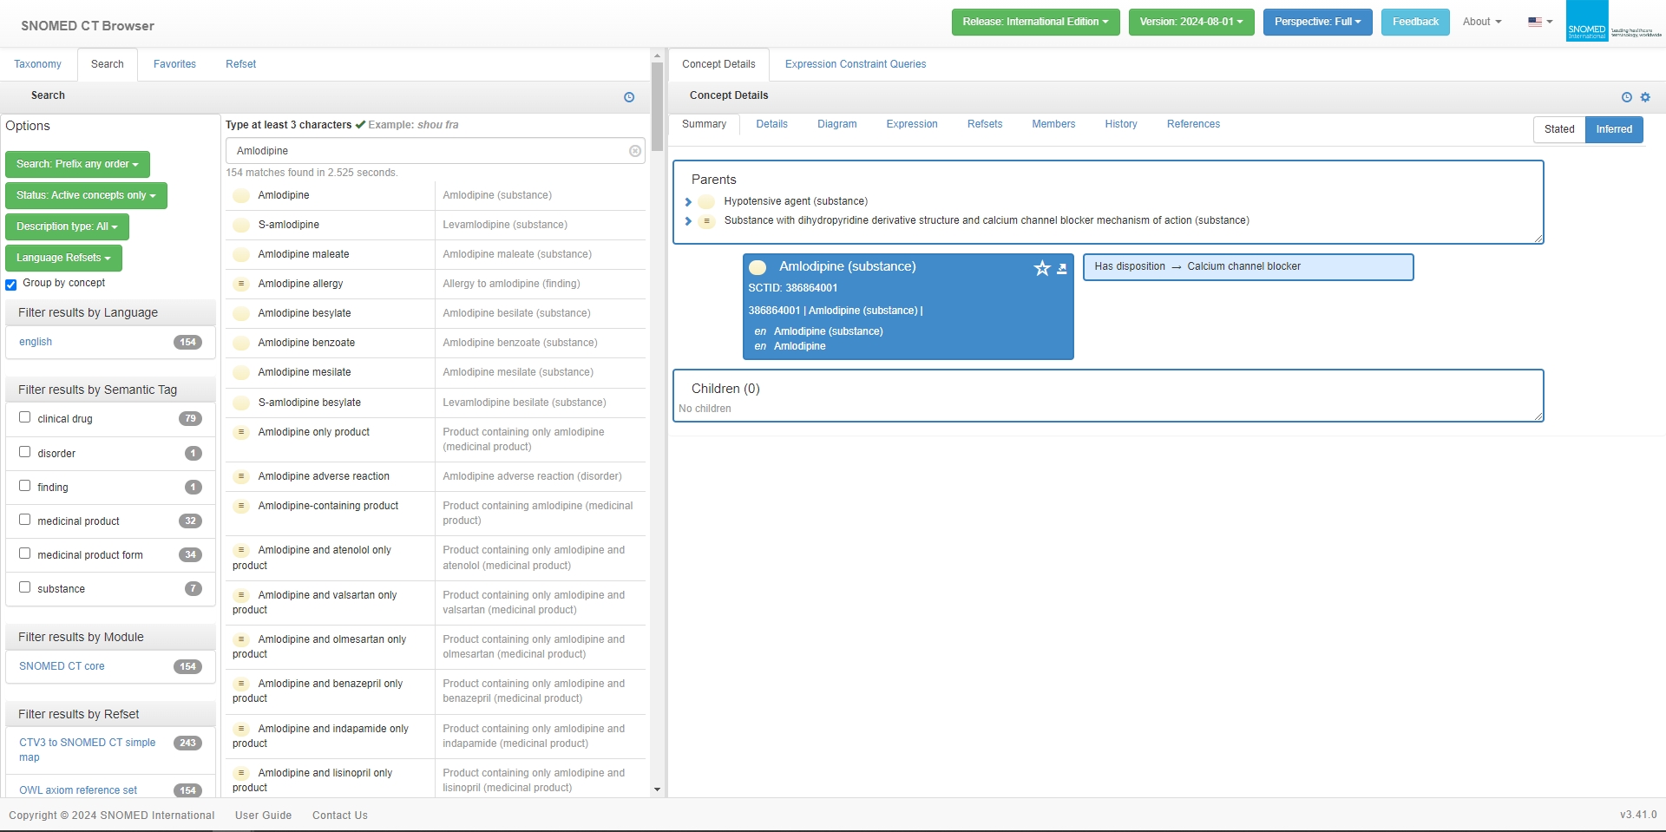Click the circle icon beside Amlodipine besylate
The width and height of the screenshot is (1666, 832).
tap(241, 313)
